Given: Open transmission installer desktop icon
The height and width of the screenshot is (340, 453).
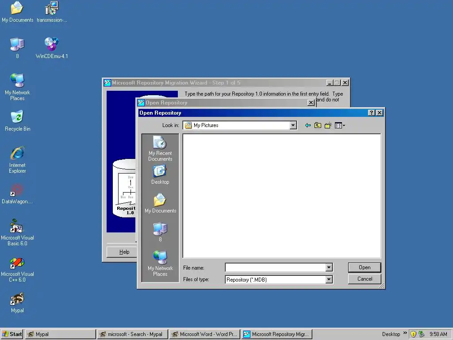Looking at the screenshot, I should tap(52, 12).
